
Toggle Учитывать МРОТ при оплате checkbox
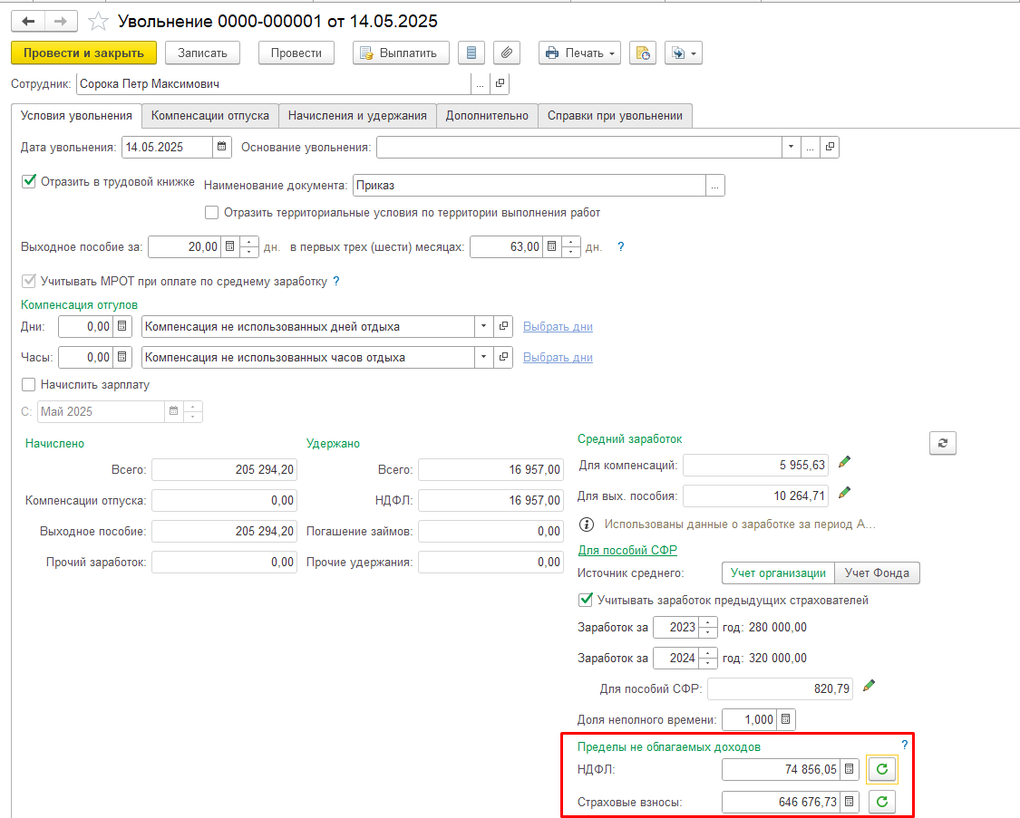pos(29,282)
